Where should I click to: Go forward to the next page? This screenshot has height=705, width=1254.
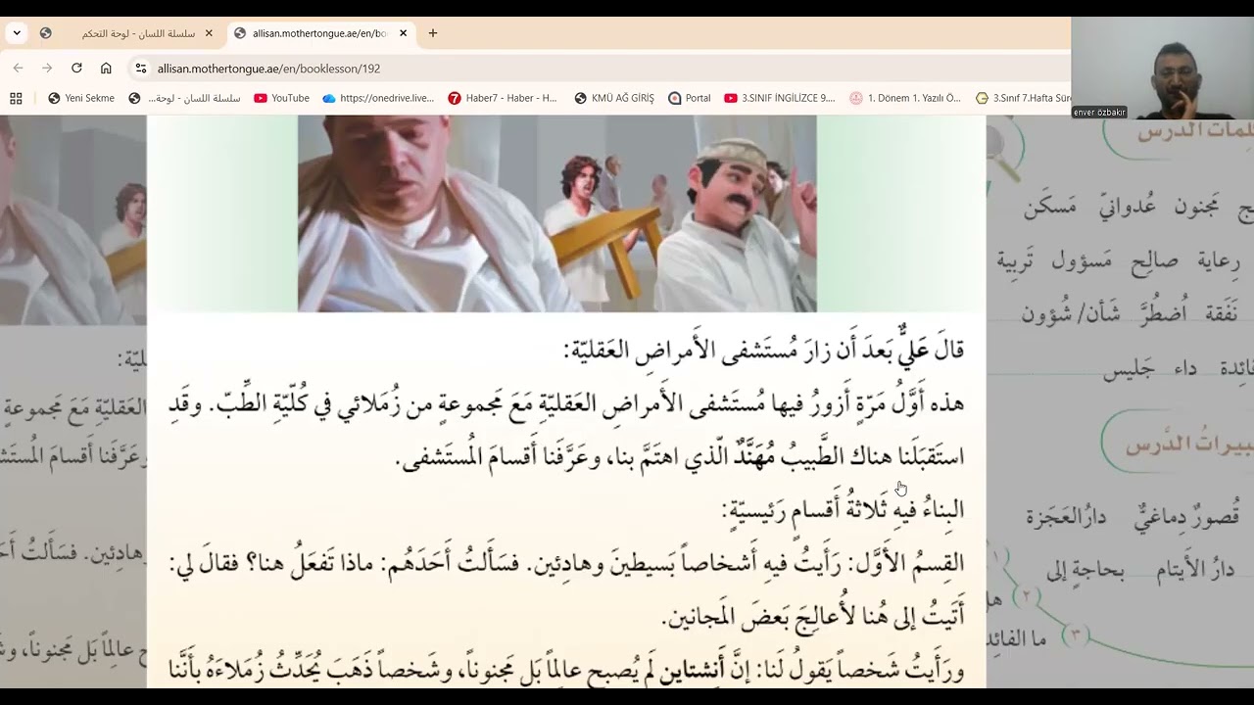pos(47,69)
